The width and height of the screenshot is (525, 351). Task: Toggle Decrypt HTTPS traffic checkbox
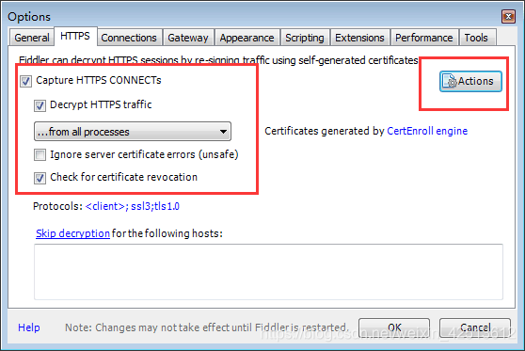click(x=40, y=105)
